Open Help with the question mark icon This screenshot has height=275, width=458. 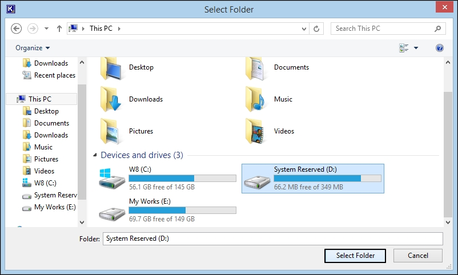[x=440, y=48]
